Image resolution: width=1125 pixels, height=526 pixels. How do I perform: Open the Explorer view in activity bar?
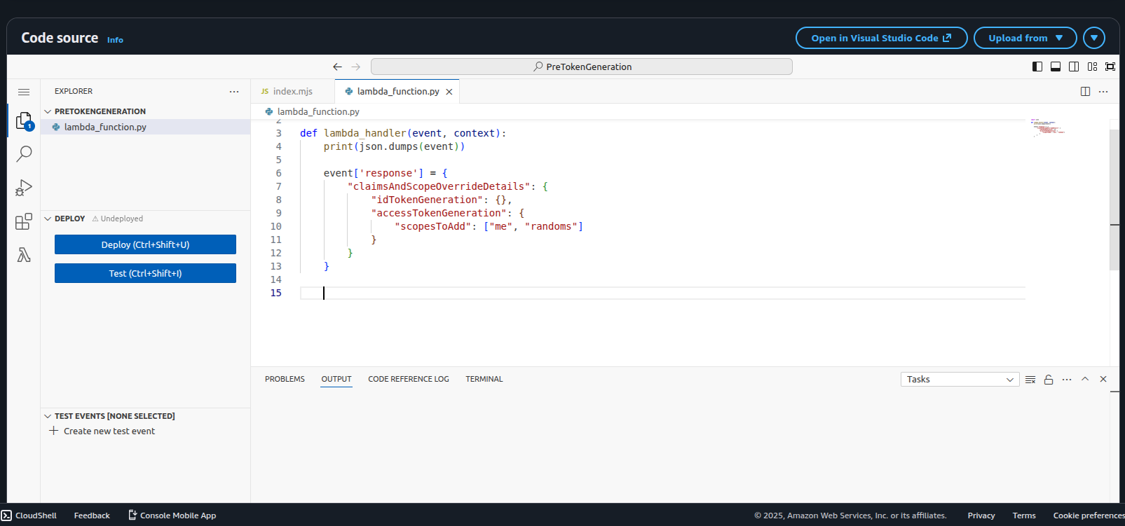24,120
